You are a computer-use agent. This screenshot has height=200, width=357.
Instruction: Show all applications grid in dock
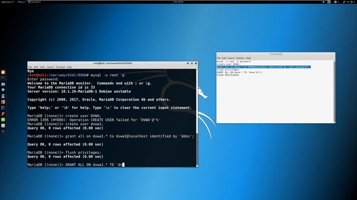tap(3, 132)
